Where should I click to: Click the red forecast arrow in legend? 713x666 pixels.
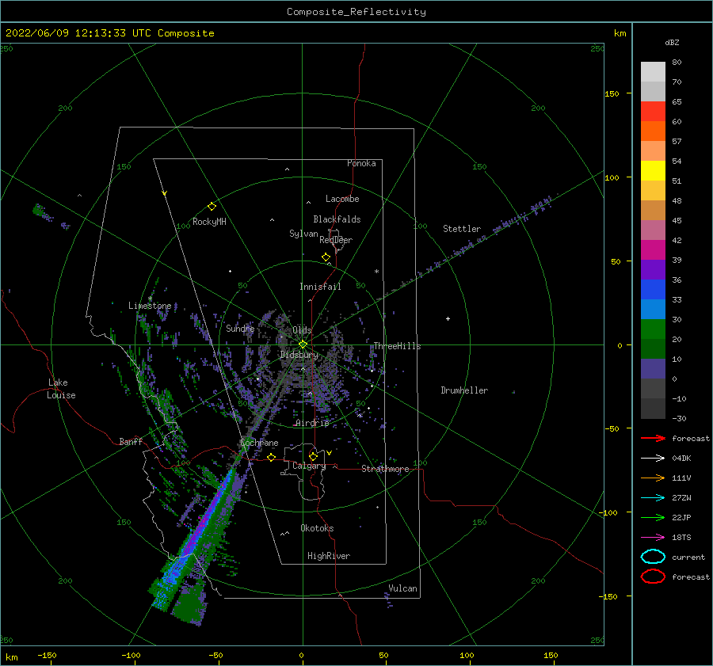[x=653, y=438]
